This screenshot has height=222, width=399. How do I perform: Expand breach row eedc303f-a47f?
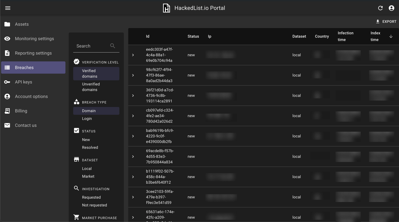pos(133,55)
